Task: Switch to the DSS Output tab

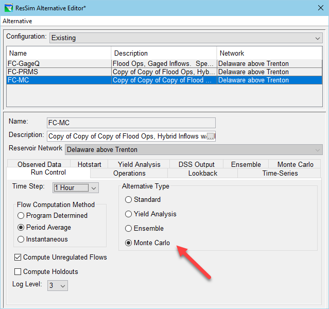Action: click(x=196, y=164)
